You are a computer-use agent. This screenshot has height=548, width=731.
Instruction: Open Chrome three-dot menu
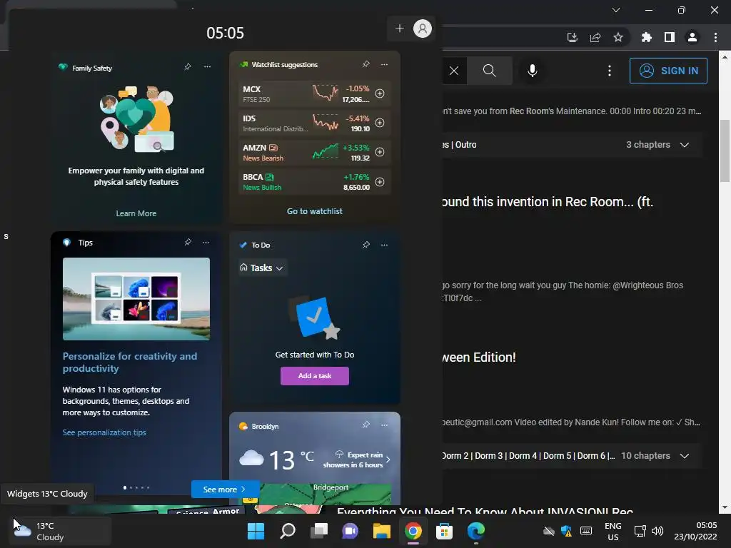tap(715, 37)
